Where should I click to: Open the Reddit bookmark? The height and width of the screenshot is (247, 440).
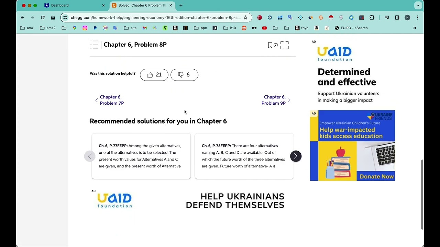pyautogui.click(x=244, y=28)
